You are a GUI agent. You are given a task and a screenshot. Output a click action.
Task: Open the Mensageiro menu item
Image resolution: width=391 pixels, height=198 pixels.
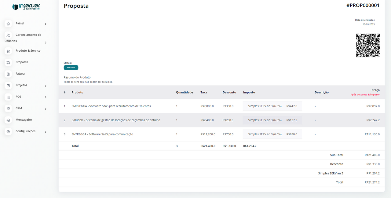pos(24,120)
